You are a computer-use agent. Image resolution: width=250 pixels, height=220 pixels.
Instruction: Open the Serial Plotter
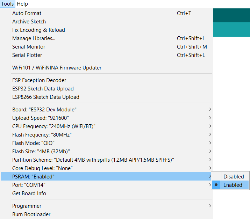click(27, 55)
